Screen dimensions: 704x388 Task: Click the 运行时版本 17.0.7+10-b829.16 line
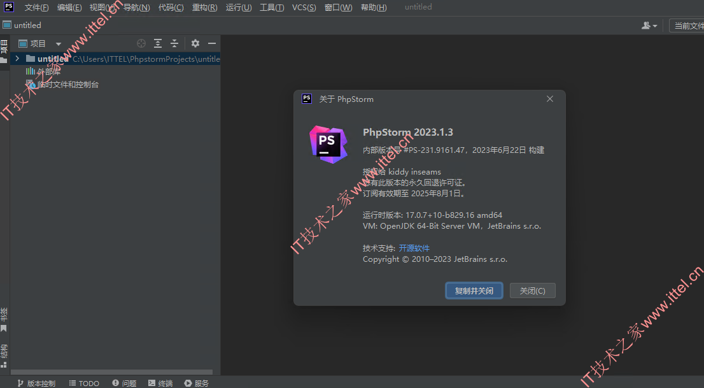(432, 215)
